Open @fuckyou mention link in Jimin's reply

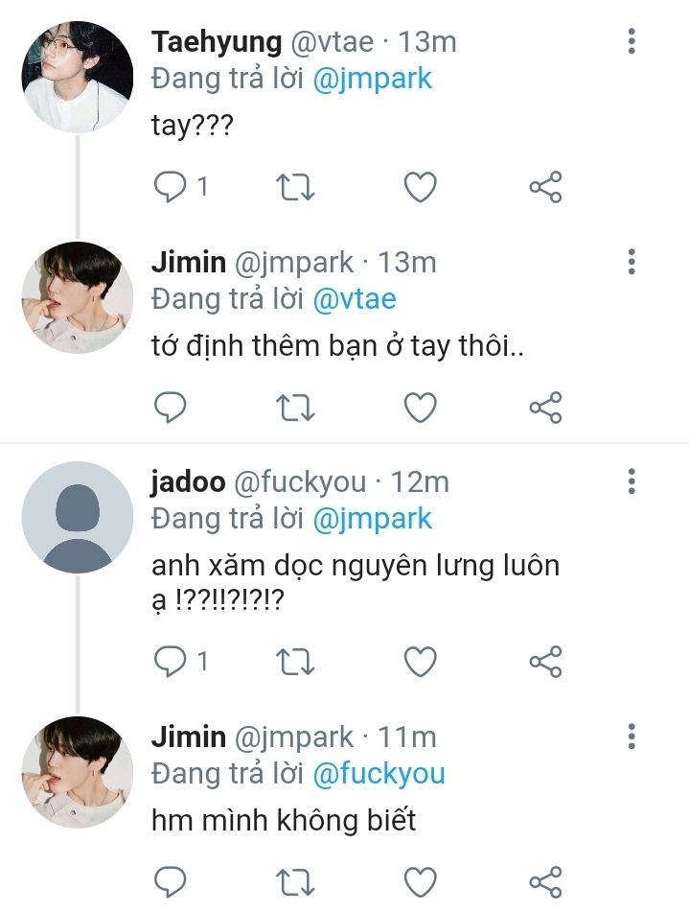point(379,773)
